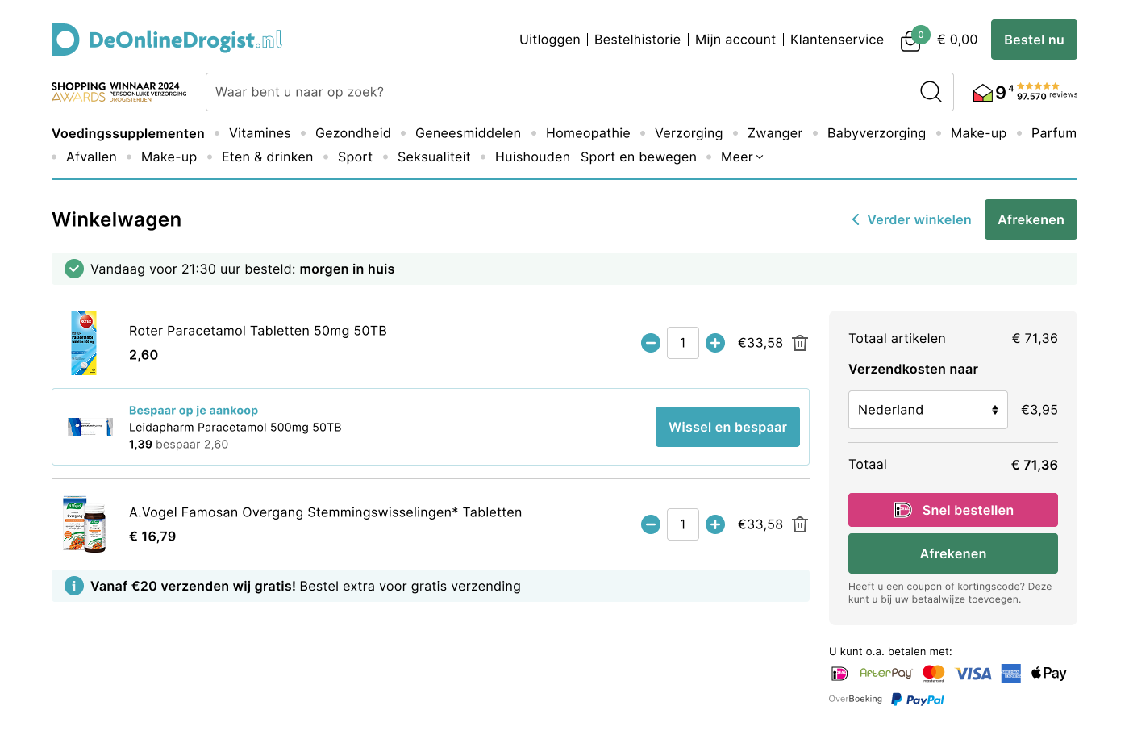Decrease quantity of A.Vogel Famosan
The height and width of the screenshot is (735, 1129).
pos(651,524)
